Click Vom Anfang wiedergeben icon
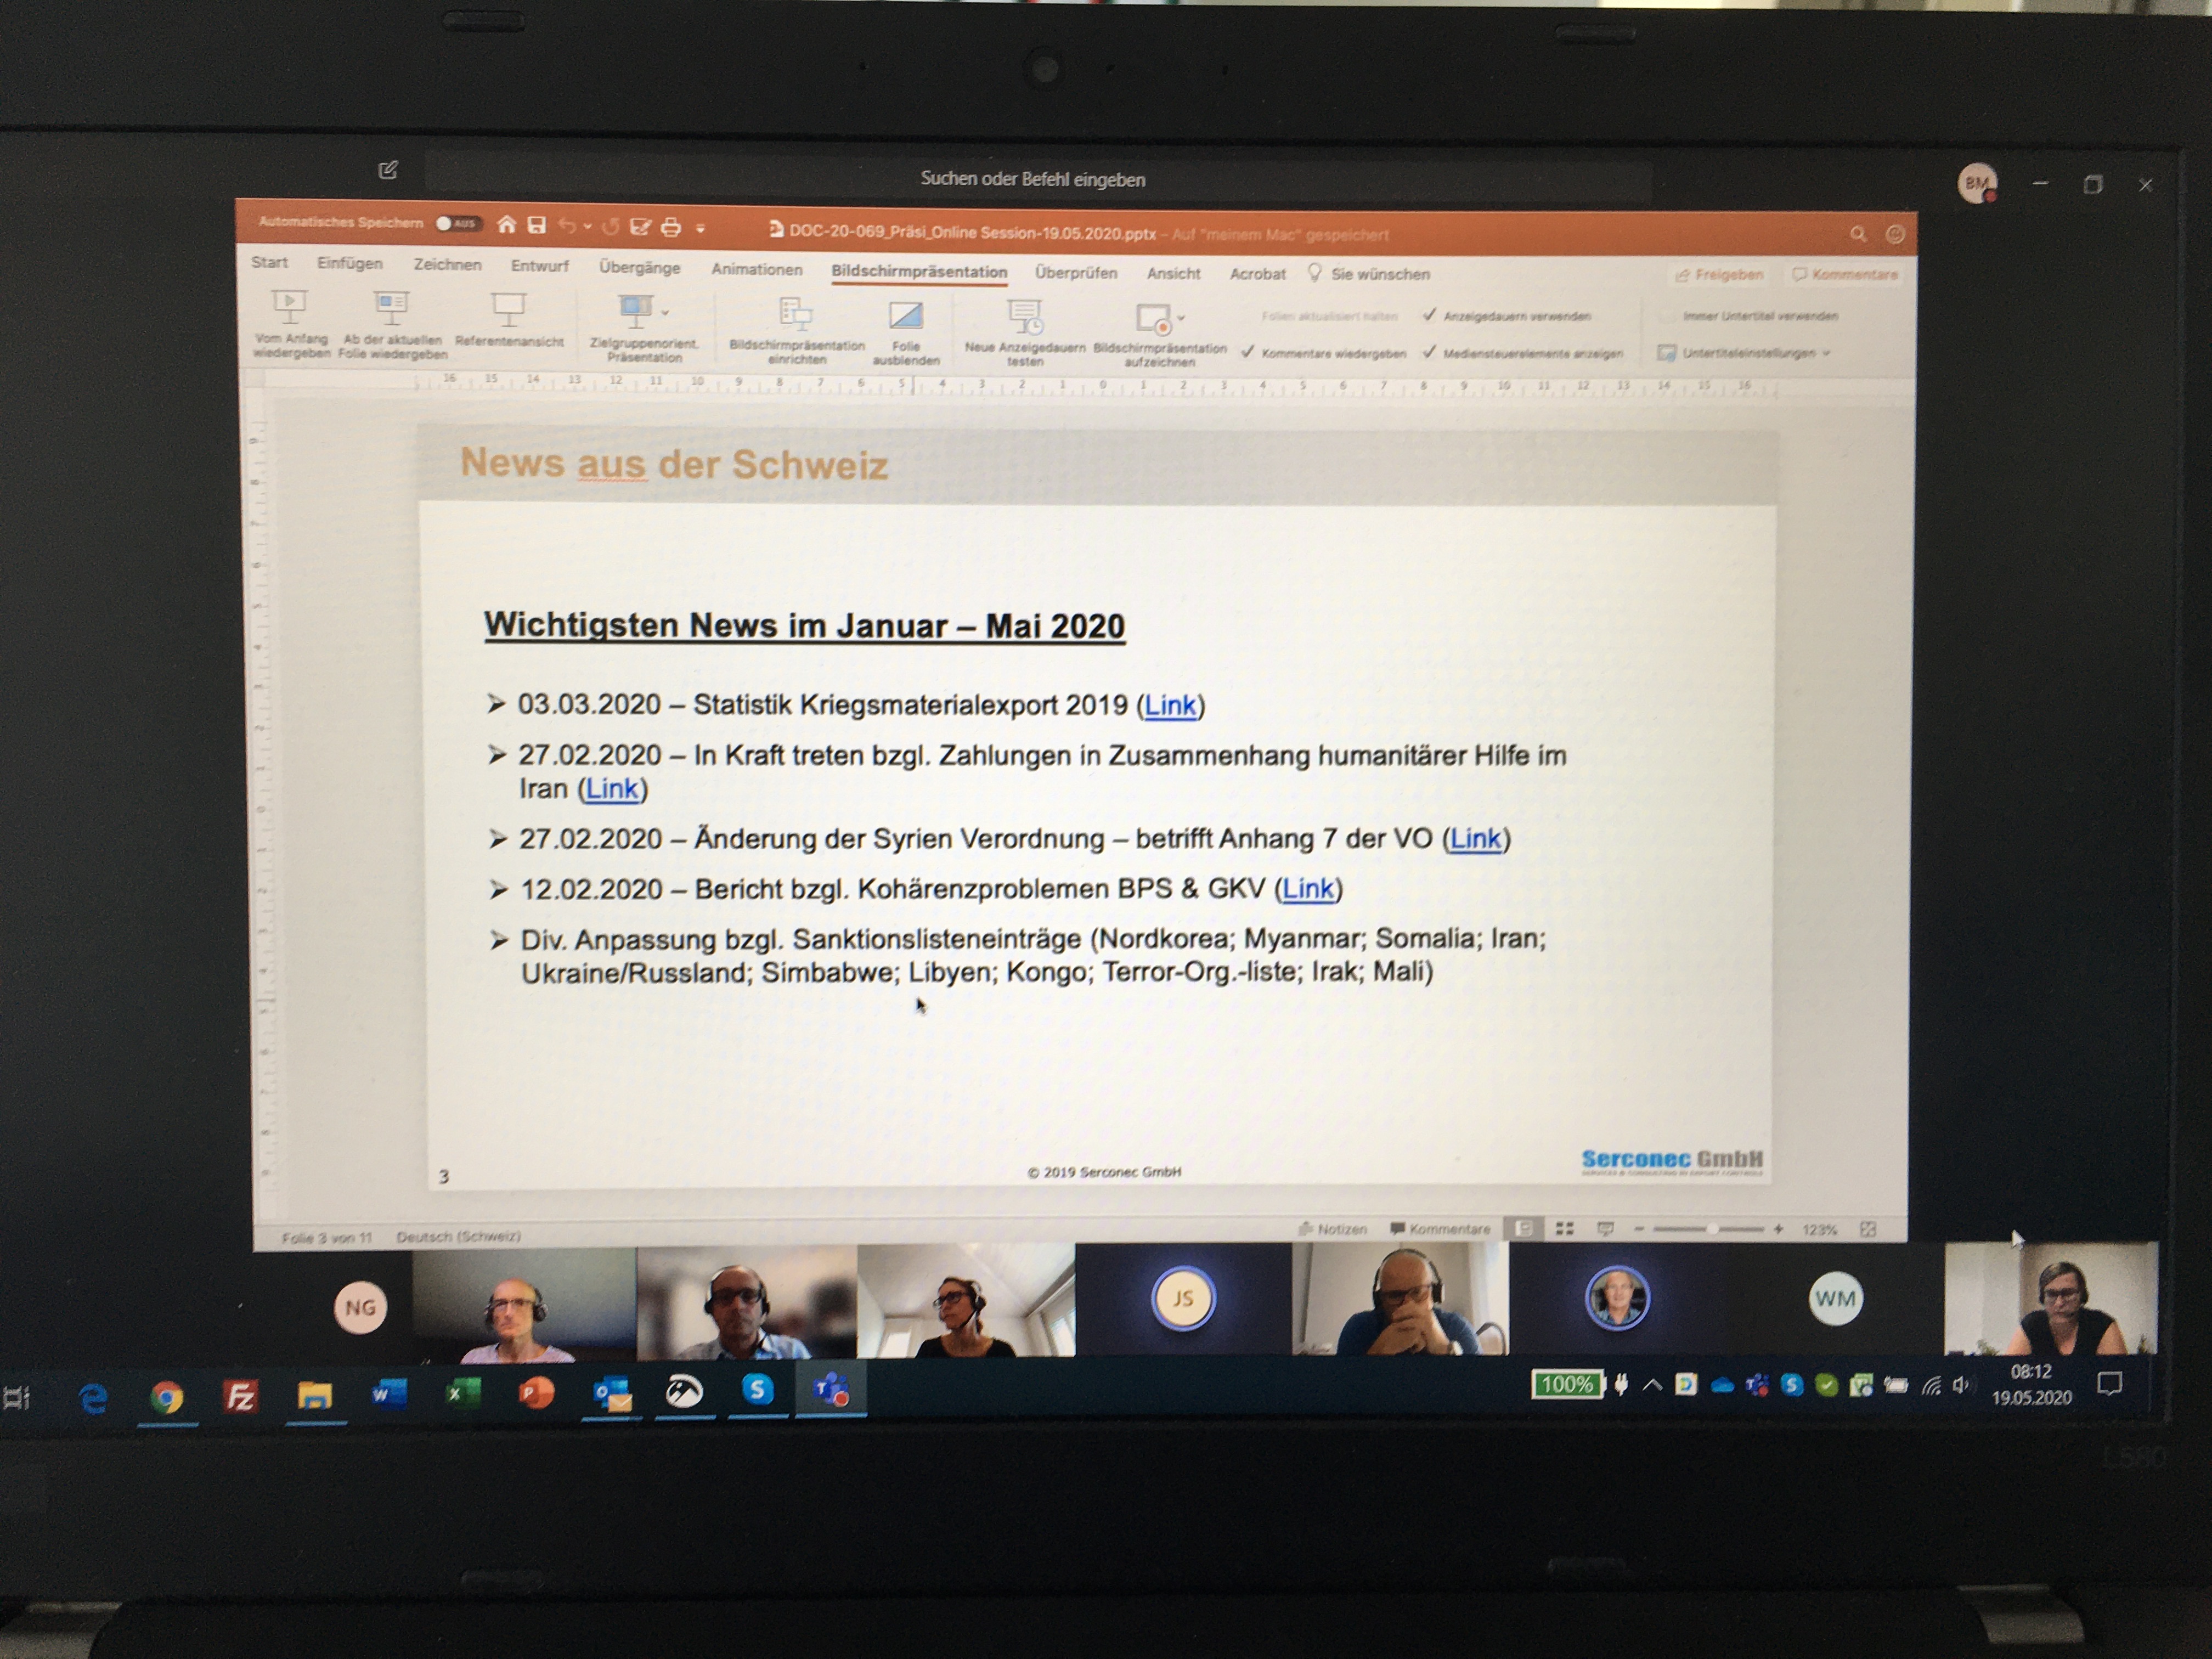Viewport: 2212px width, 1659px height. (289, 306)
